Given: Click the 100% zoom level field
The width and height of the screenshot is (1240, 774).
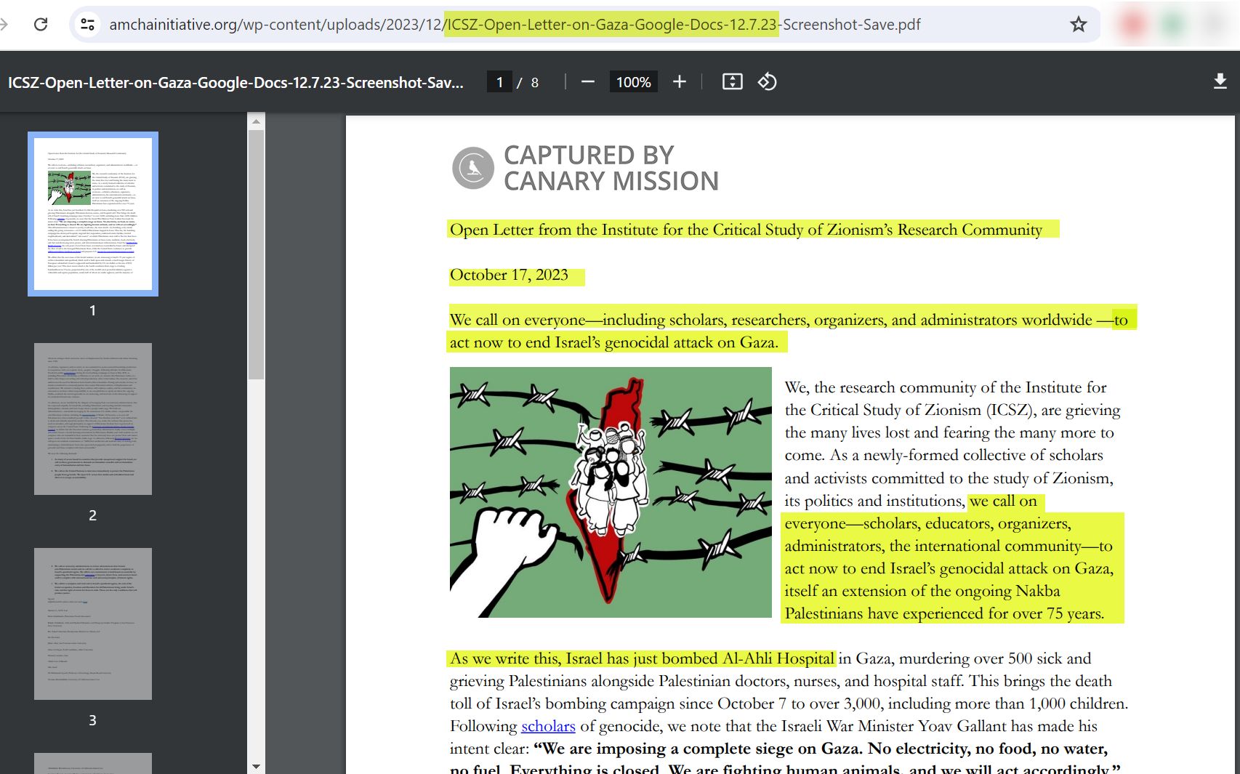Looking at the screenshot, I should coord(633,82).
